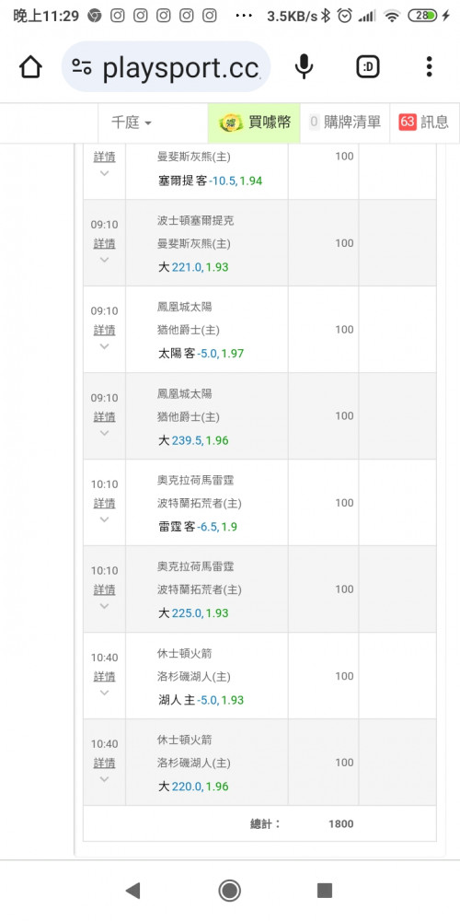The image size is (460, 921).
Task: Click 詳情 link for 大 239.5 row
Action: click(105, 417)
